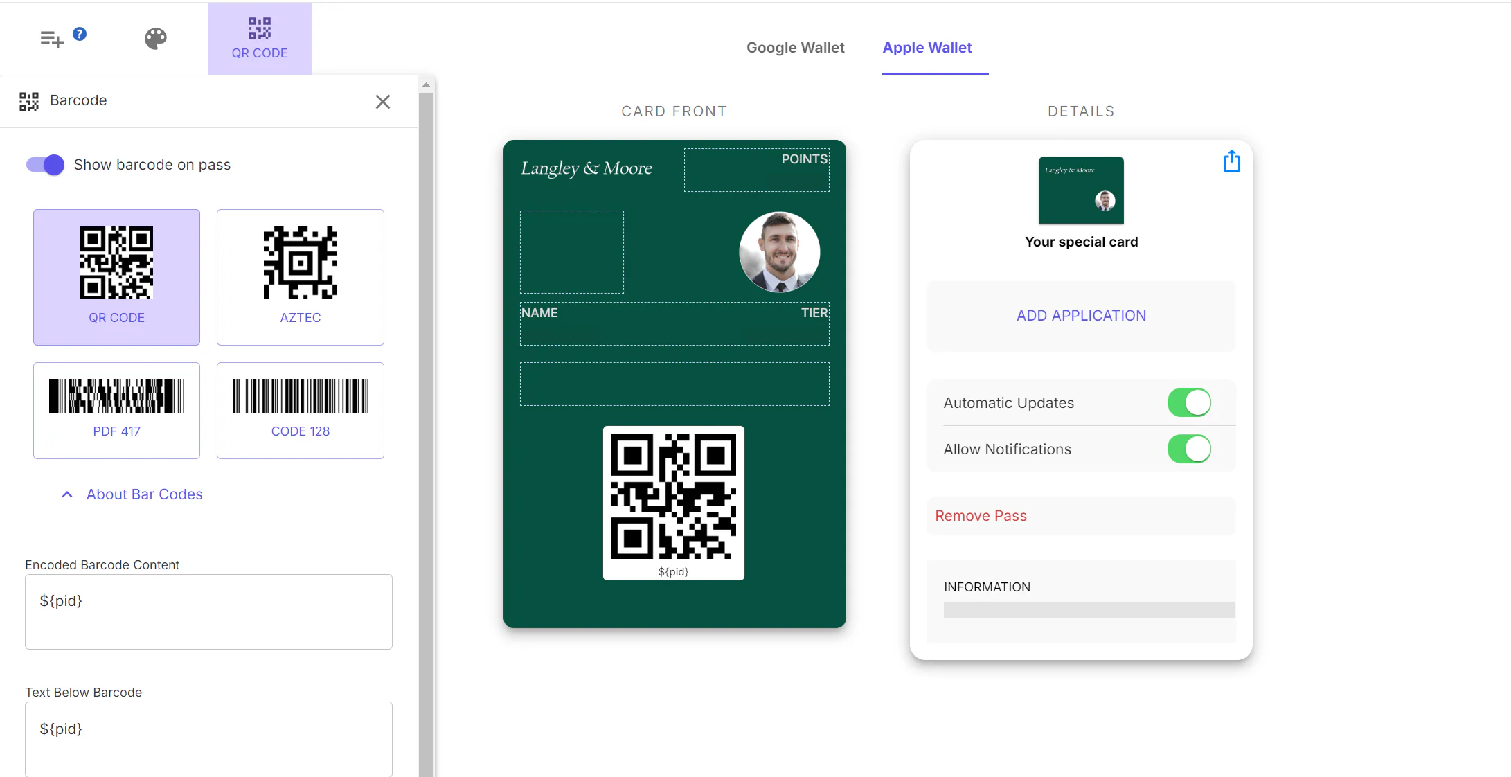Click Remove Pass
The width and height of the screenshot is (1511, 777).
(x=981, y=516)
